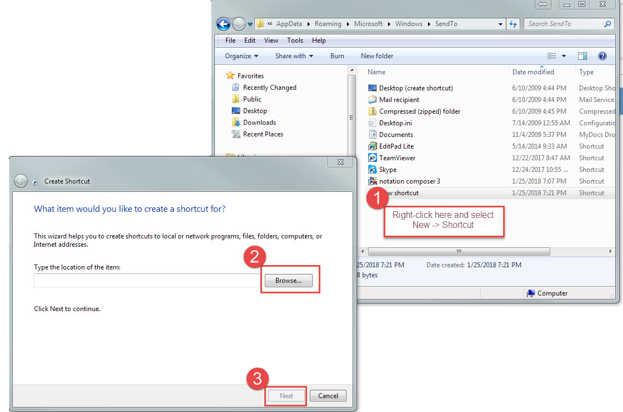Open the Tools menu
The width and height of the screenshot is (623, 412).
click(x=295, y=40)
